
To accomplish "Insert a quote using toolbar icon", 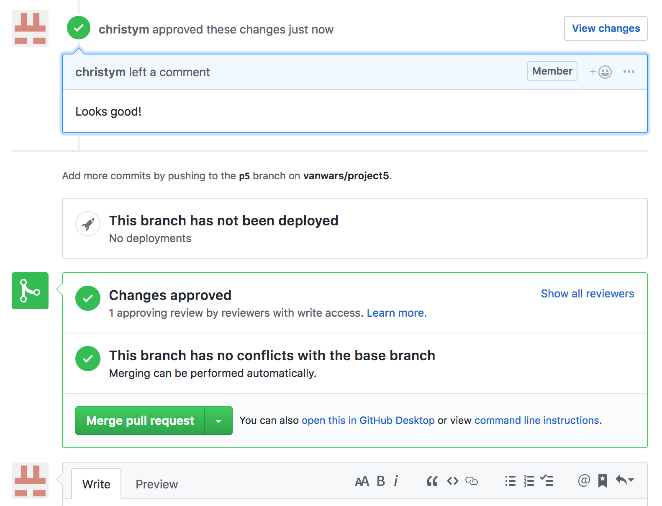I will point(432,481).
